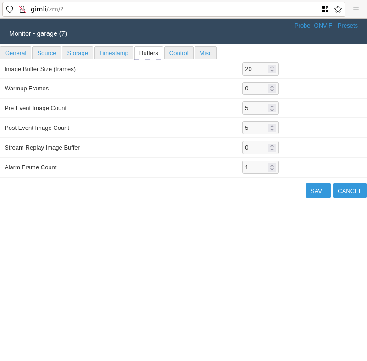
Task: Click the Pre Event Image Count field
Action: 260,108
